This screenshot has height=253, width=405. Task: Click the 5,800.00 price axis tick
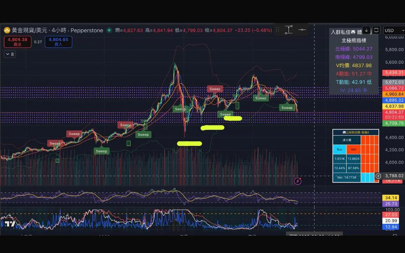394,50
